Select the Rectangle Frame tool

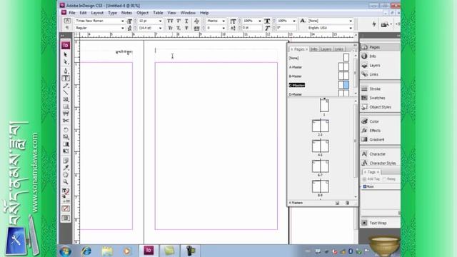click(66, 100)
